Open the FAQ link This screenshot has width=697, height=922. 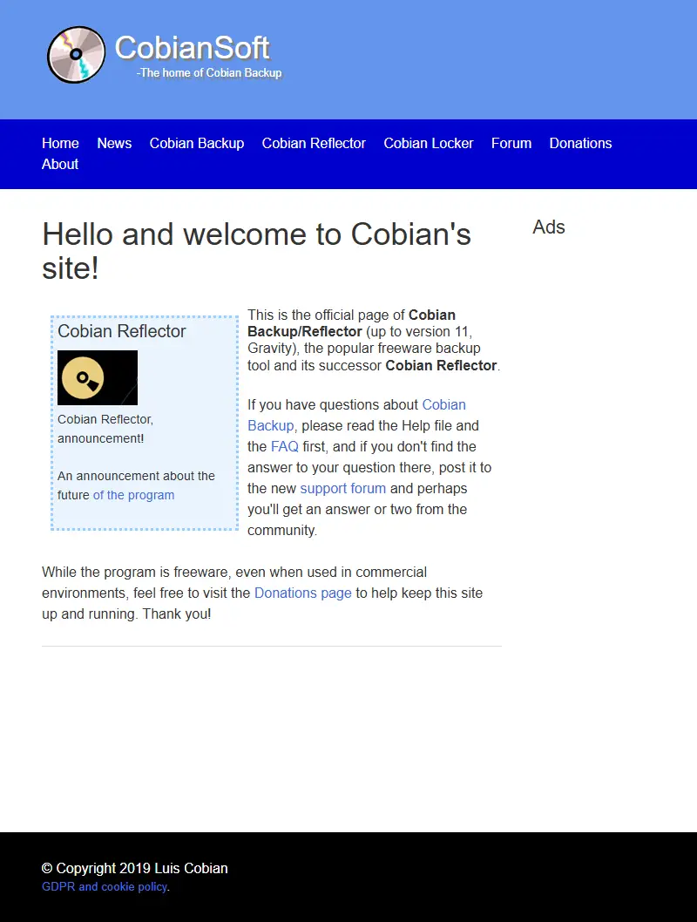click(284, 447)
